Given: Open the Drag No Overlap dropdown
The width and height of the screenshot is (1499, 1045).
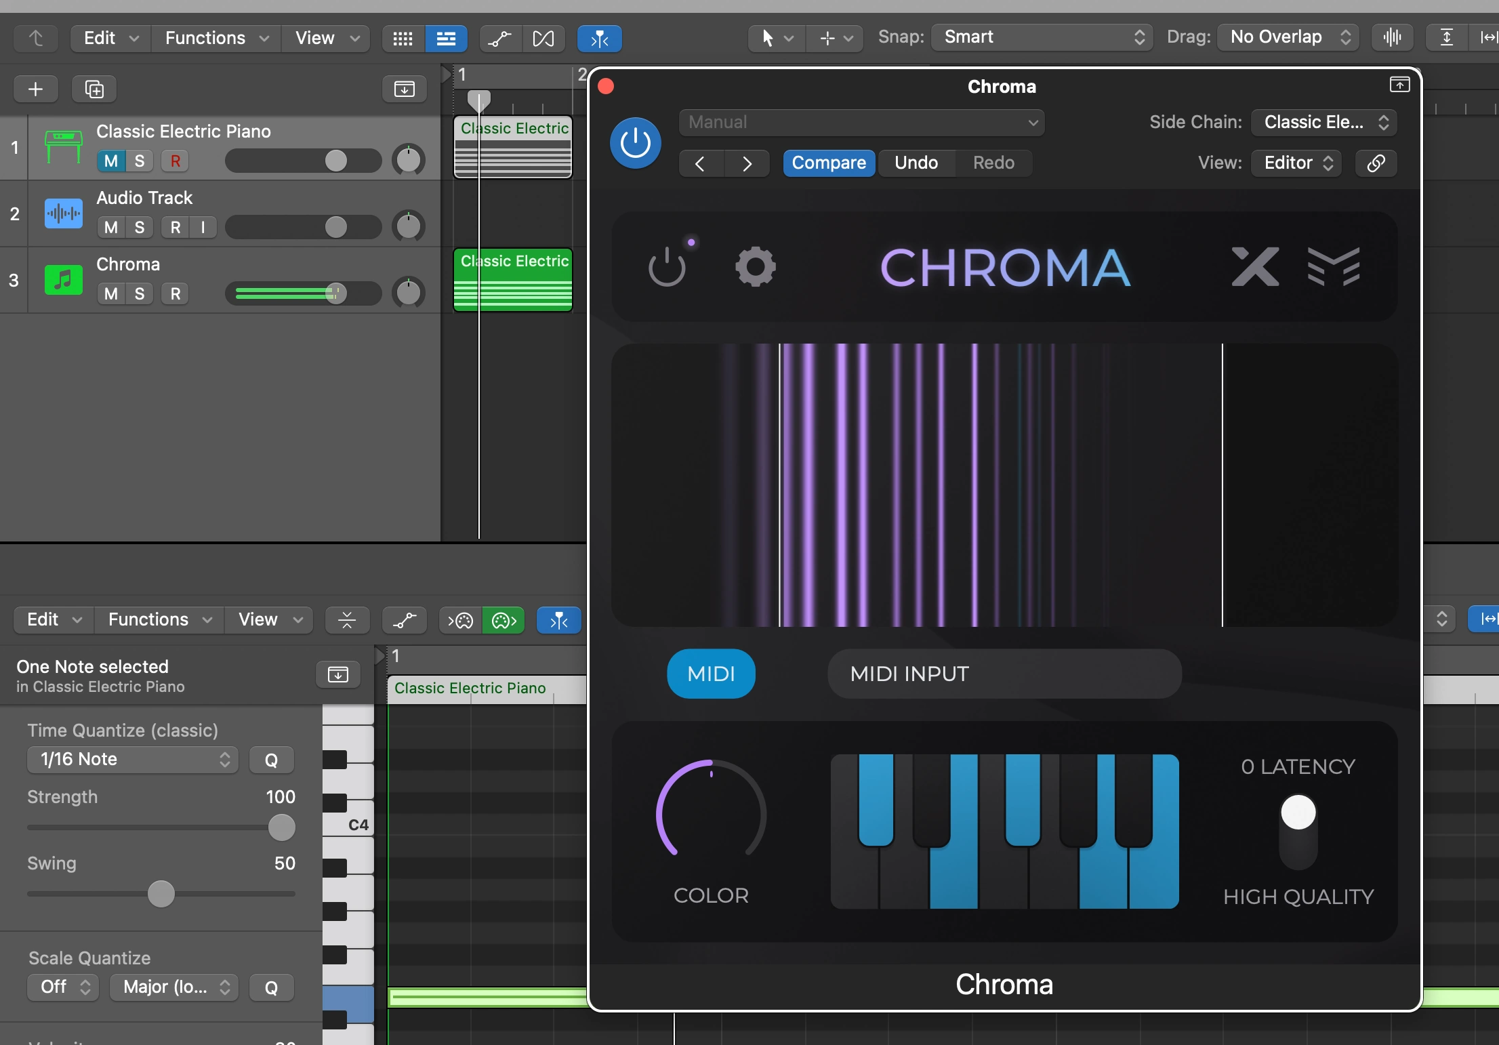Looking at the screenshot, I should pyautogui.click(x=1288, y=37).
